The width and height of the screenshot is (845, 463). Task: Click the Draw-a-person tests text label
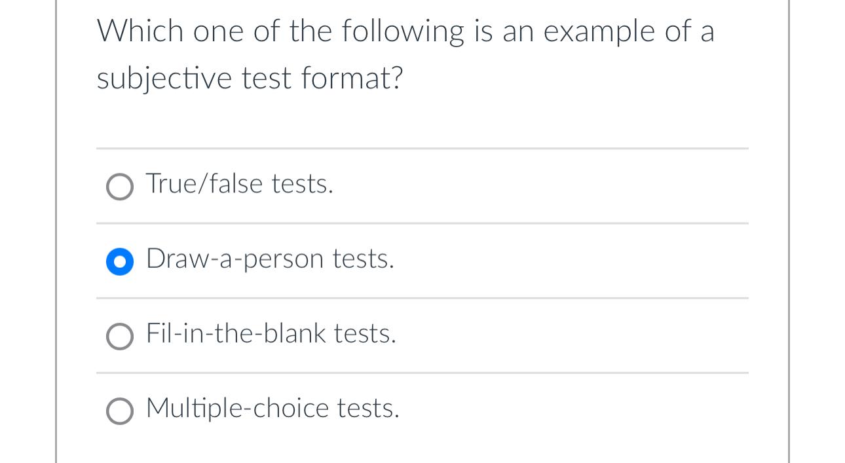[269, 259]
